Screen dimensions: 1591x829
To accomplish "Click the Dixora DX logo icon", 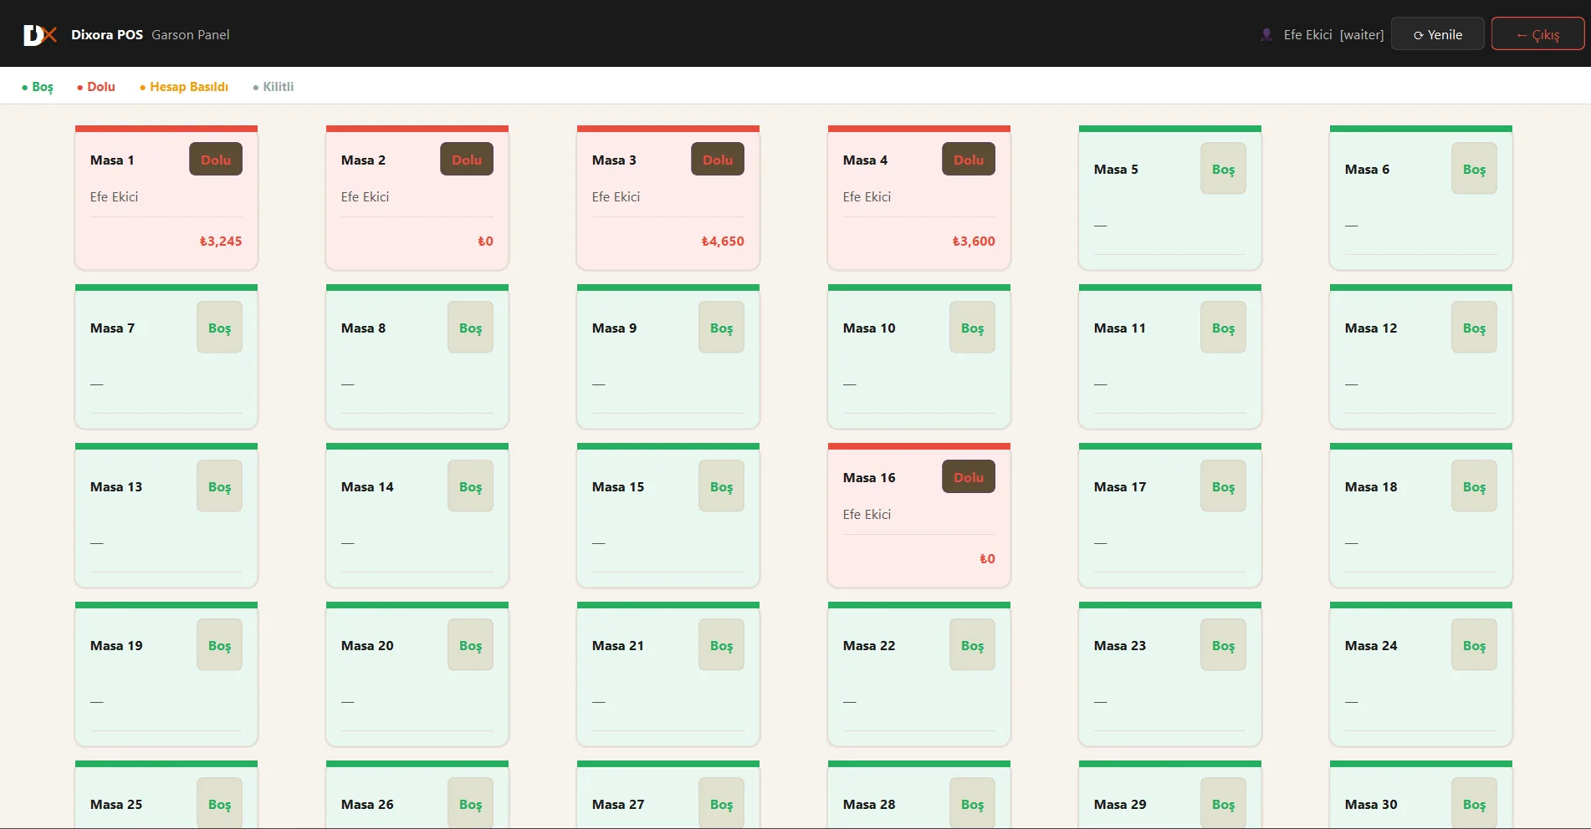I will (x=40, y=34).
